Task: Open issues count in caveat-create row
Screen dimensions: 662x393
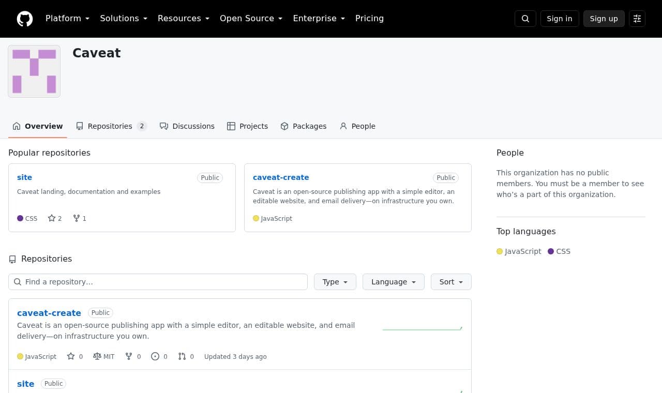Action: point(159,356)
